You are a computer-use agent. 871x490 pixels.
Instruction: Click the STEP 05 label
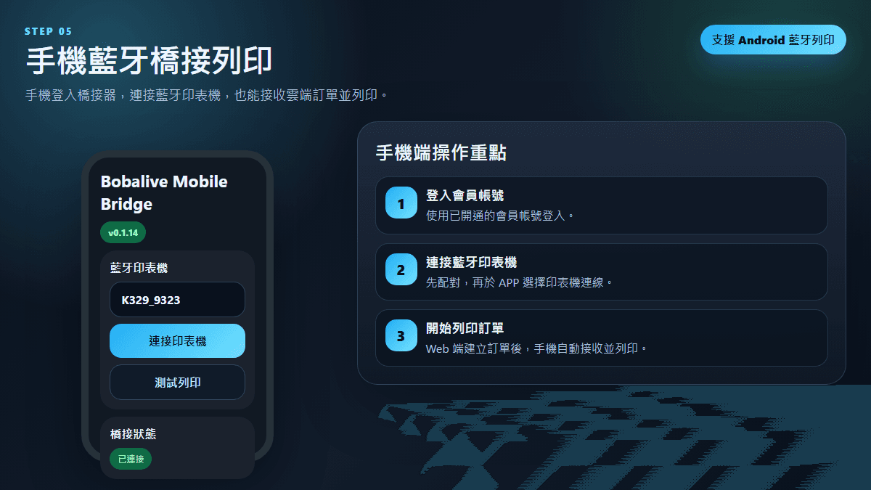tap(49, 31)
